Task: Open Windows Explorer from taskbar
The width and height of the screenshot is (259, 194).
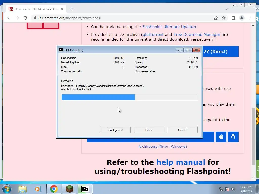Action: (x=23, y=189)
